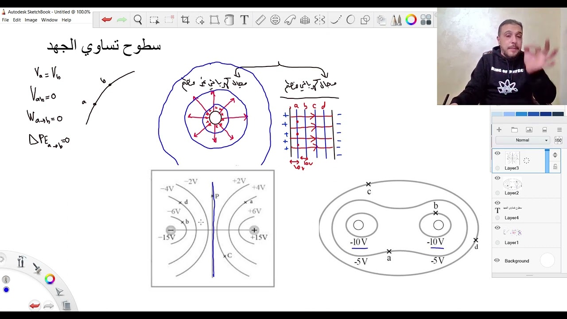
Task: Toggle the round marker on Layer2
Action: [x=497, y=193]
